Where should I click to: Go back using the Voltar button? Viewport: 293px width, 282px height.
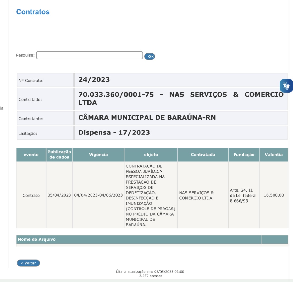coord(28,263)
